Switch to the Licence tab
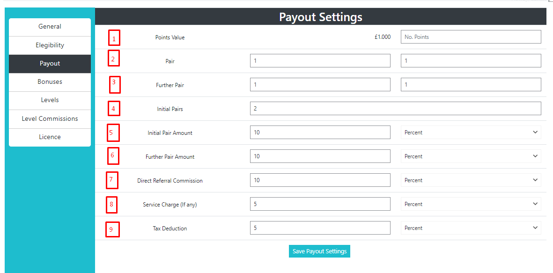Image resolution: width=553 pixels, height=273 pixels. click(x=50, y=137)
